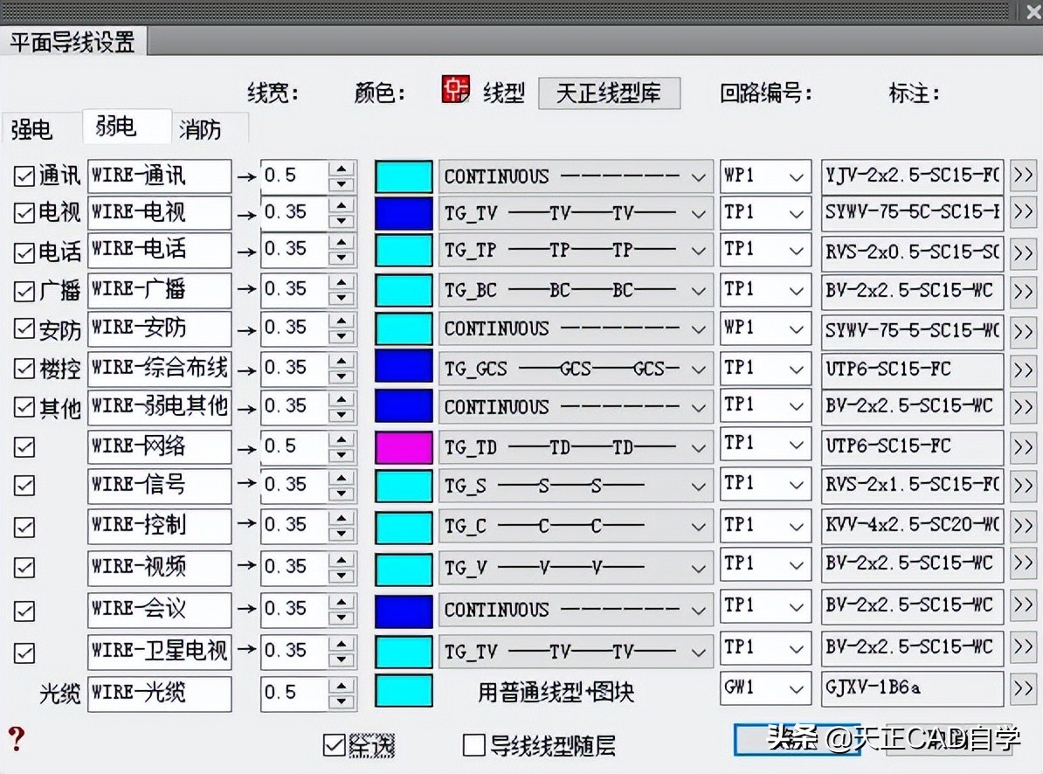This screenshot has width=1043, height=774.
Task: Open the TG_TV linetype dropdown for 电视
Action: [699, 212]
